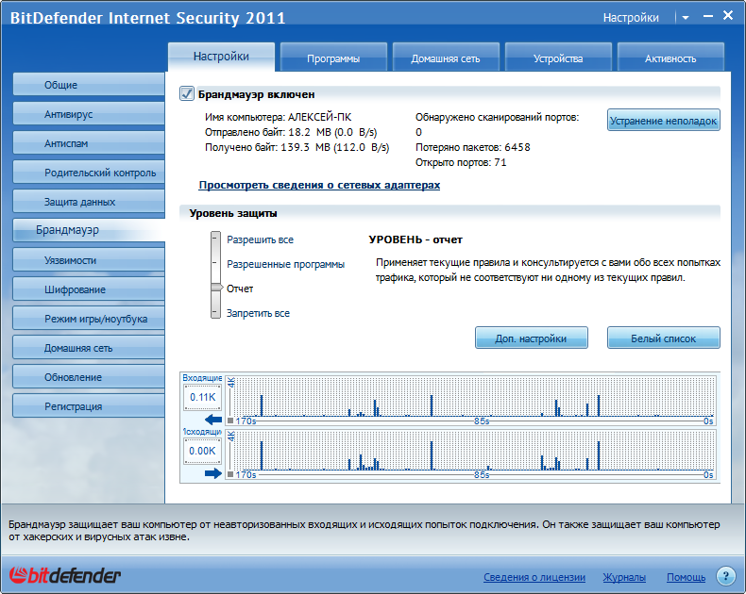Click the Потеряно пакетов: 6458 text
This screenshot has height=594, width=746.
click(x=473, y=147)
